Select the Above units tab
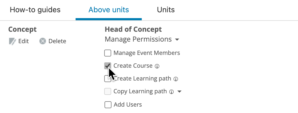Image resolution: width=298 pixels, height=113 pixels. (109, 10)
